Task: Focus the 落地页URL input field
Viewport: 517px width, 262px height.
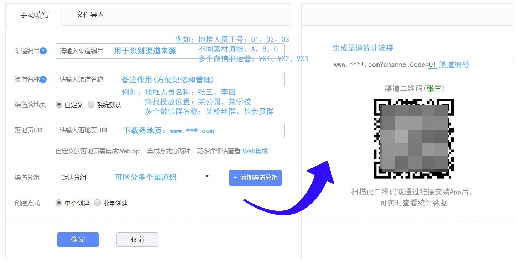Action: (170, 130)
